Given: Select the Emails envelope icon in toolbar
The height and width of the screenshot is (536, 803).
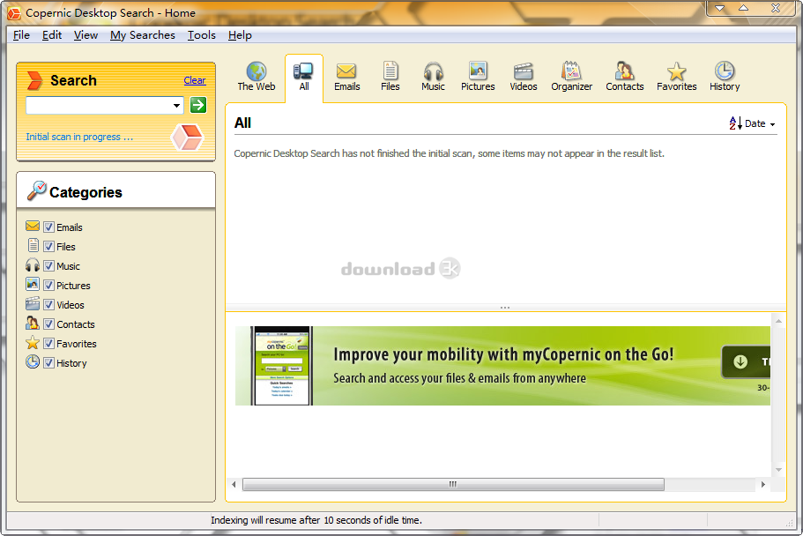Looking at the screenshot, I should tap(346, 71).
